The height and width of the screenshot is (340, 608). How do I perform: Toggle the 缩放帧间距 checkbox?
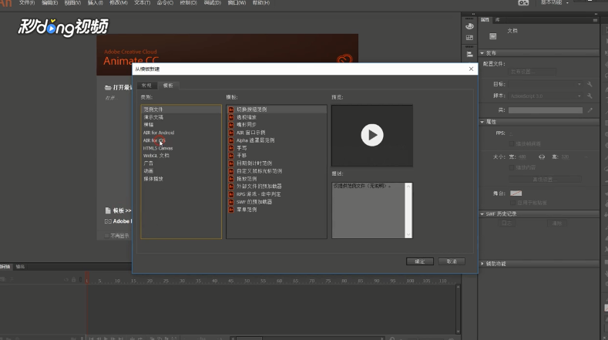(512, 144)
